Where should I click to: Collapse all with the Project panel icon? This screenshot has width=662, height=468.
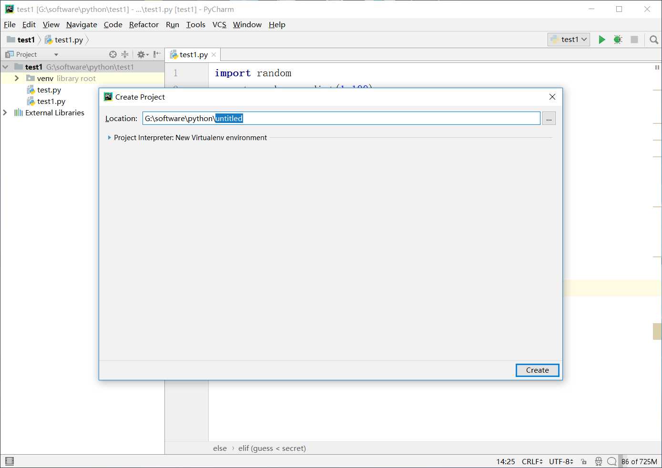click(125, 54)
